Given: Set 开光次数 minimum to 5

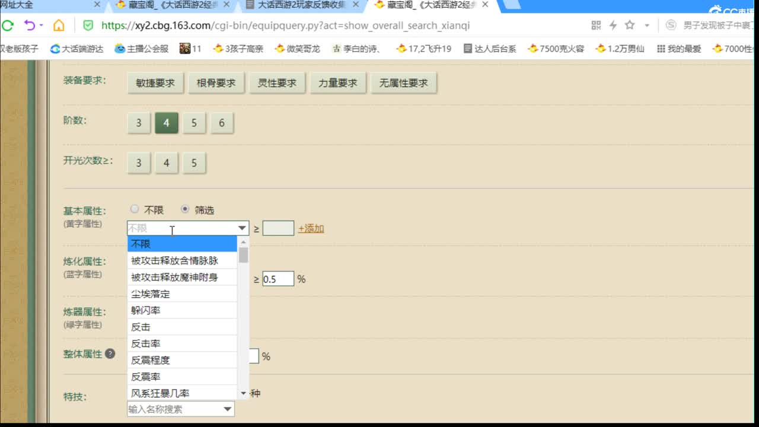Looking at the screenshot, I should 194,163.
